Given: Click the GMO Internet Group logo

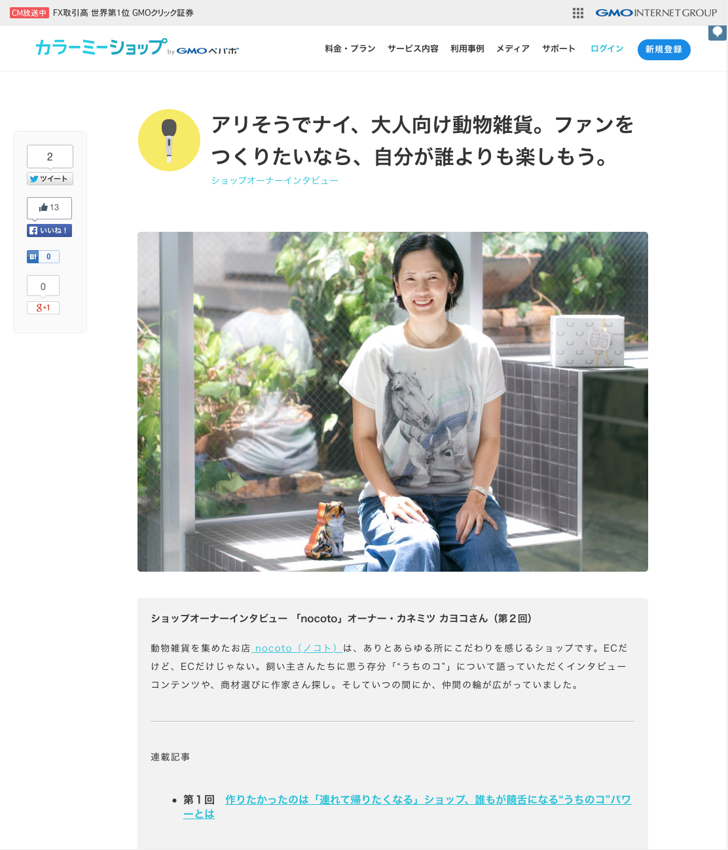Looking at the screenshot, I should click(656, 12).
